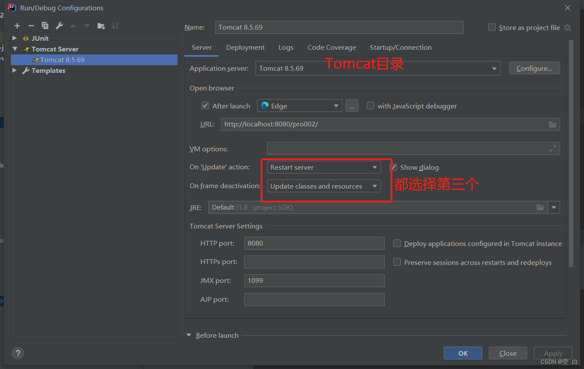
Task: Focus VM options input field
Action: pyautogui.click(x=413, y=149)
